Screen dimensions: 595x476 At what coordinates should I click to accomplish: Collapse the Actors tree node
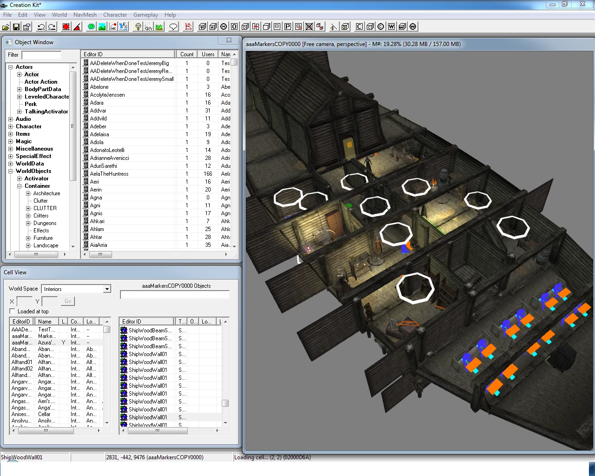(x=11, y=67)
